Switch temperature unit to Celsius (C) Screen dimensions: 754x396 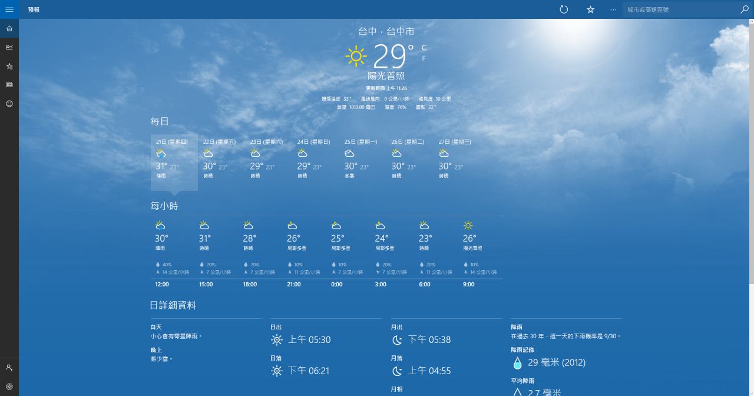pyautogui.click(x=424, y=48)
